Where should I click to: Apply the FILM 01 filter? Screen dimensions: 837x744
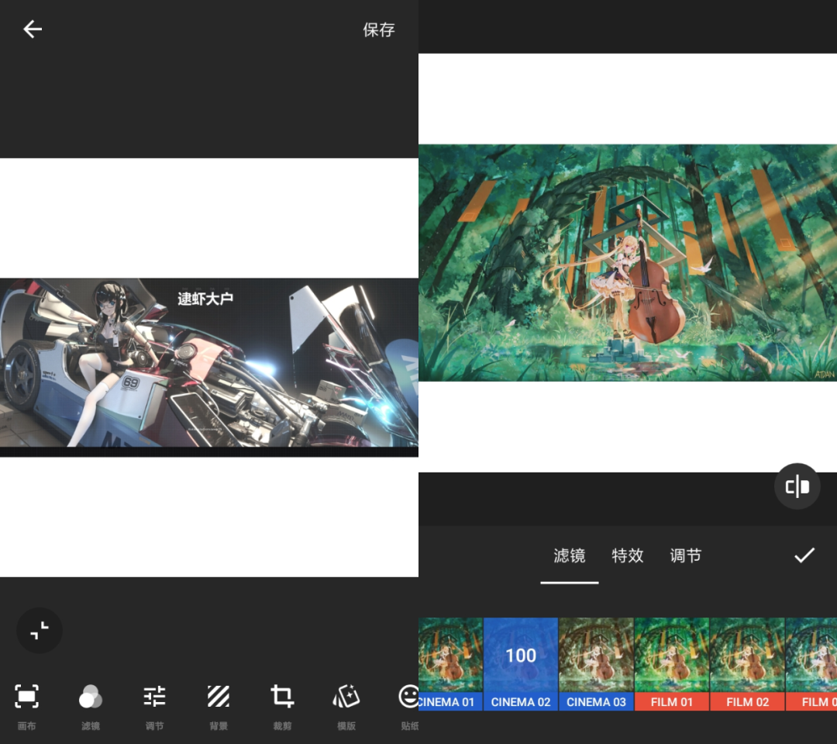tap(671, 664)
